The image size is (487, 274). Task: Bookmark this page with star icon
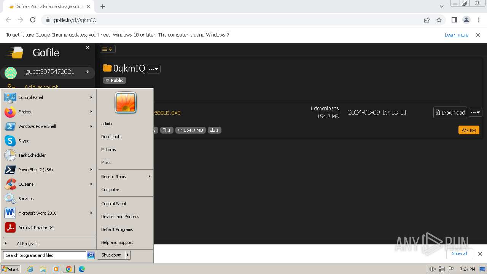point(439,20)
